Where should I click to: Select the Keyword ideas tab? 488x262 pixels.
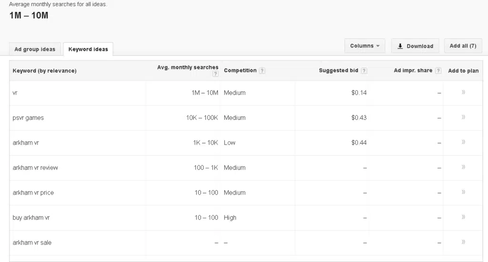(88, 49)
